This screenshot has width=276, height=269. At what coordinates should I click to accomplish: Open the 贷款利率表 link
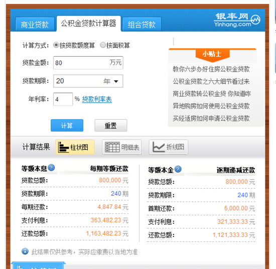tap(97, 99)
